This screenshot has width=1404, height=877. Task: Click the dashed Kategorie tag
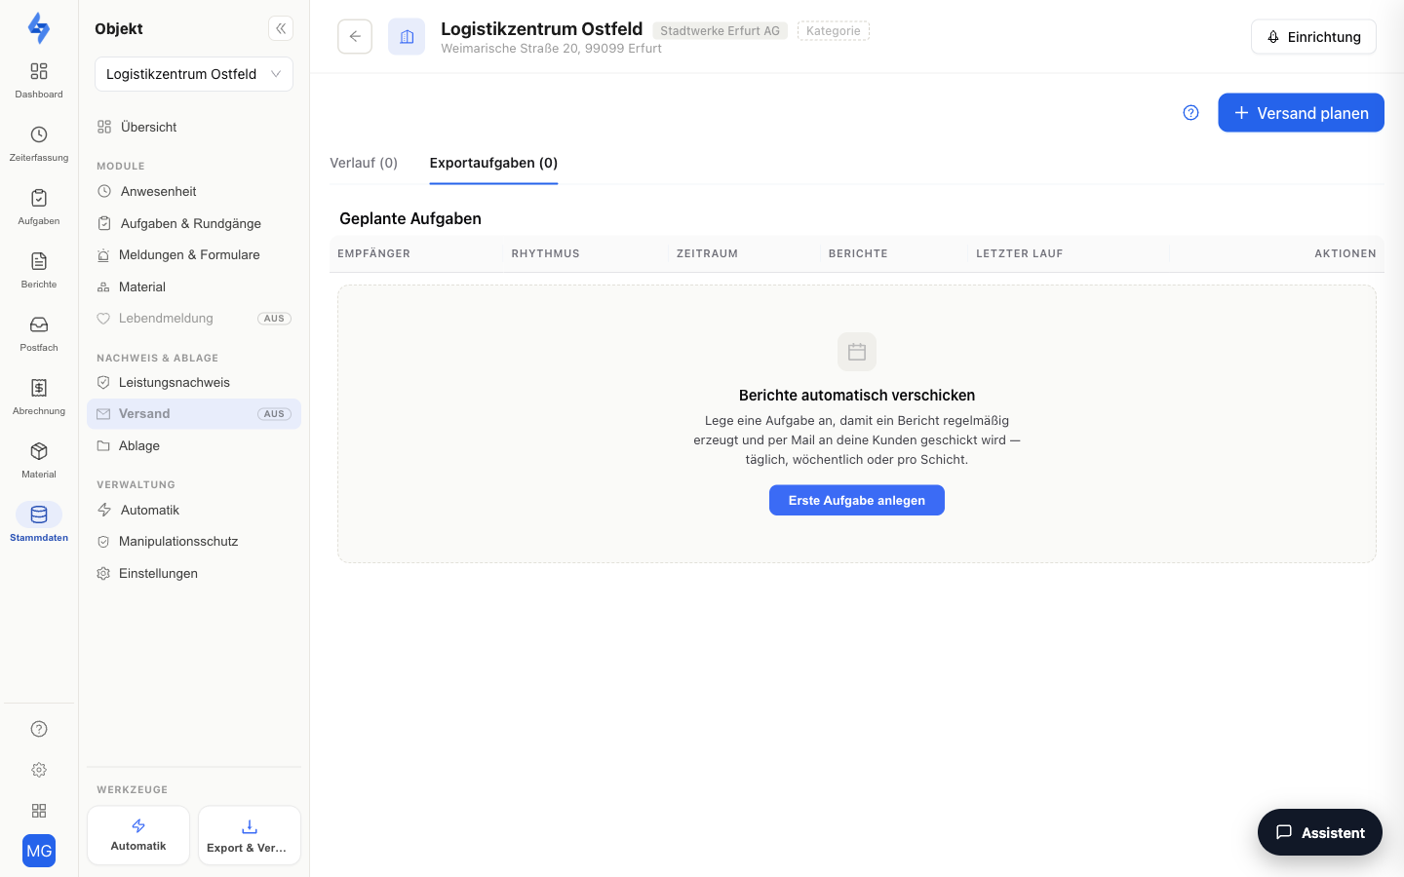point(834,31)
